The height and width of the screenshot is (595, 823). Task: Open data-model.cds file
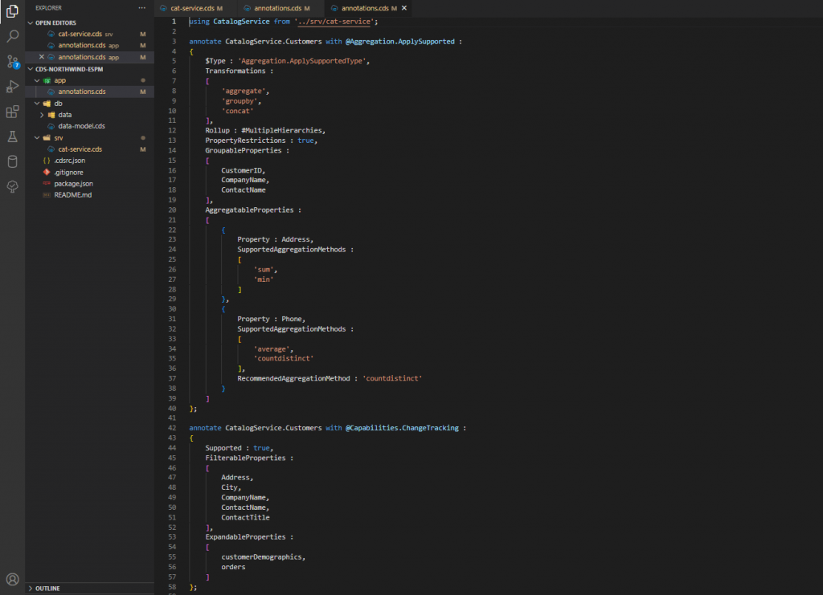89,126
